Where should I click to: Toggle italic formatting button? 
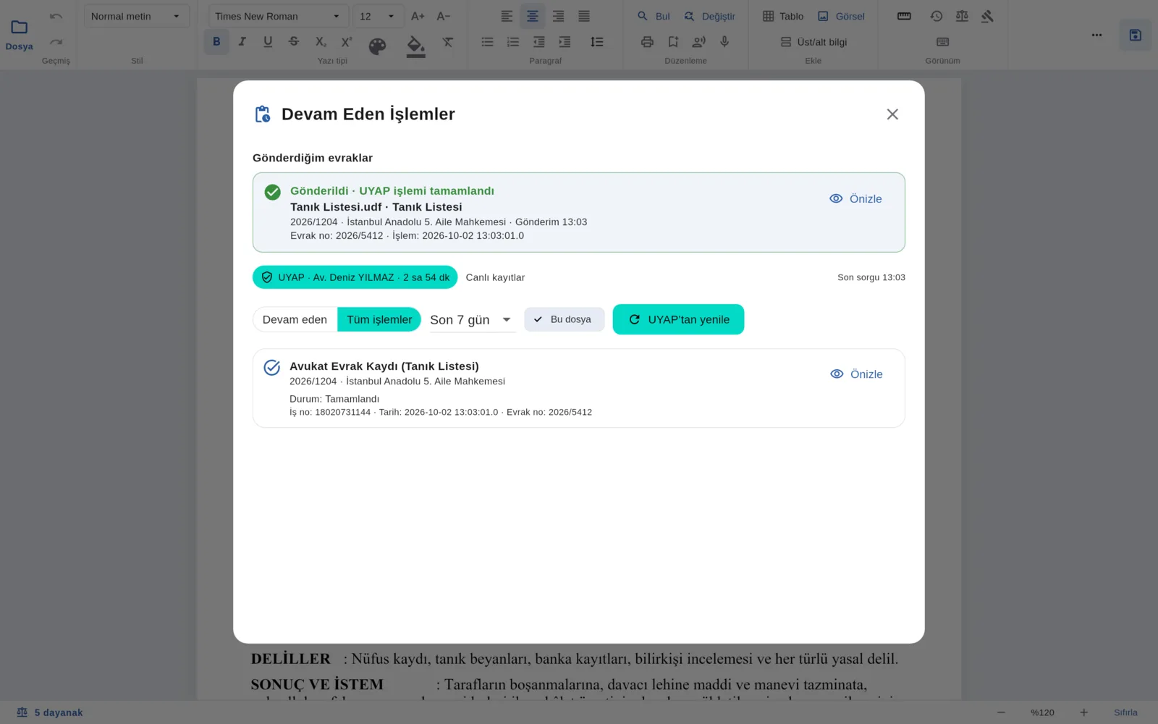coord(242,42)
